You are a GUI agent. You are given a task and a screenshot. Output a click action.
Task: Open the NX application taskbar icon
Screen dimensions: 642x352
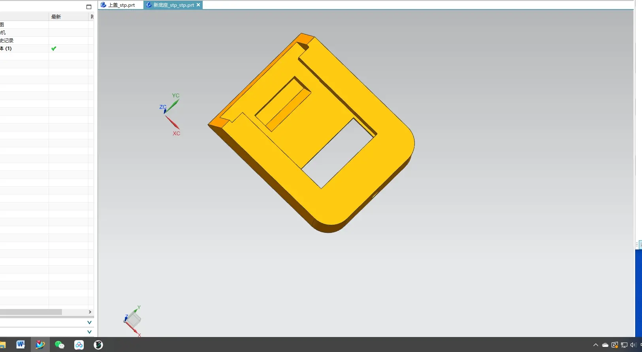[40, 345]
